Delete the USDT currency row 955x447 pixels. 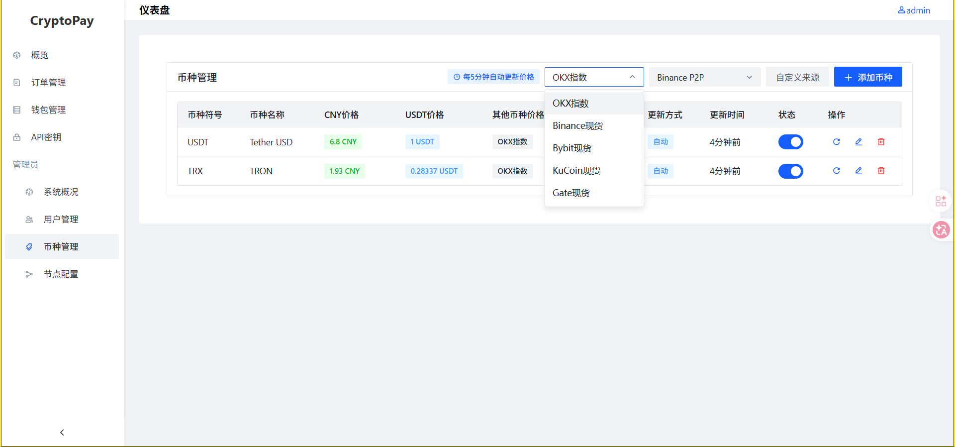tap(881, 142)
